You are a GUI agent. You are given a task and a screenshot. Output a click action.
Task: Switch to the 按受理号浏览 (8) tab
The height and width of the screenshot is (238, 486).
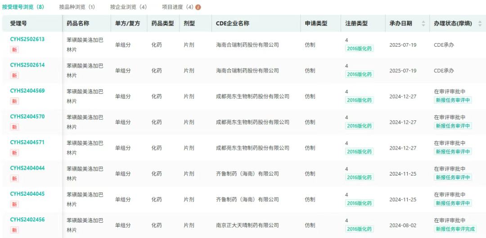coord(23,7)
